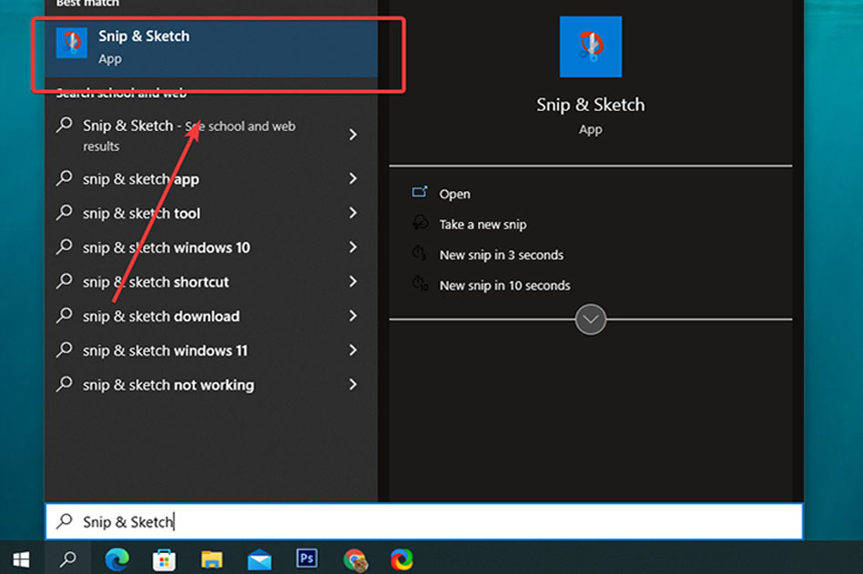Expand the arrow for 'snip & sketch windows 10'
The image size is (863, 574).
[x=353, y=247]
